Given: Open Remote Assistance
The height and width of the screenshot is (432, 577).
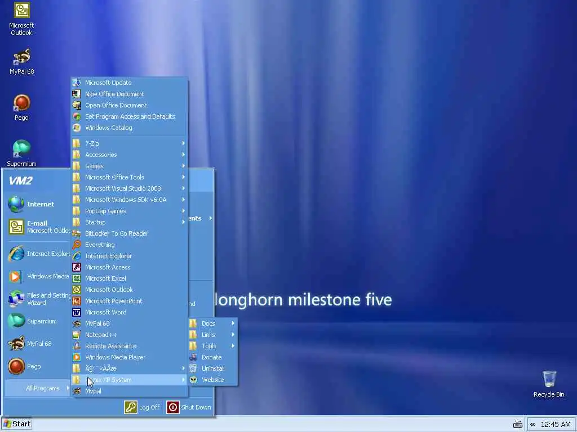Looking at the screenshot, I should coord(129,346).
